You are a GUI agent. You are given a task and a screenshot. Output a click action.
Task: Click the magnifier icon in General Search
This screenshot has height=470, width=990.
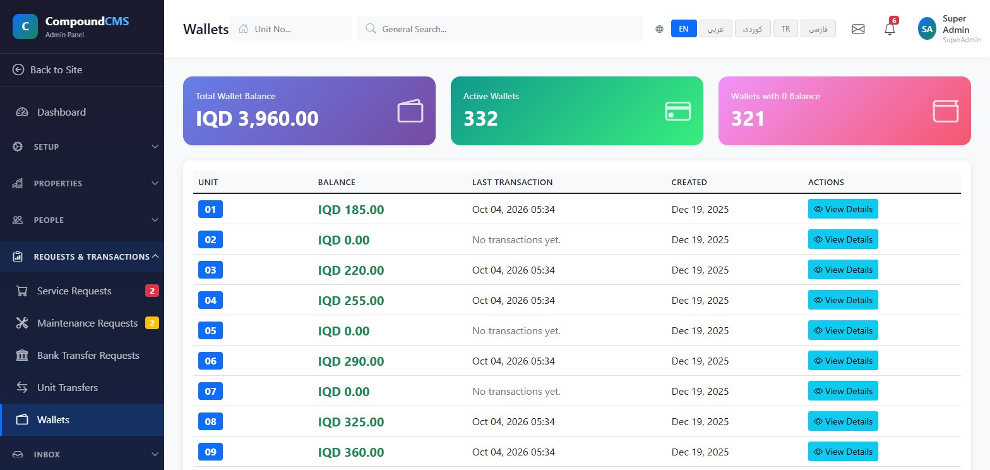point(371,28)
